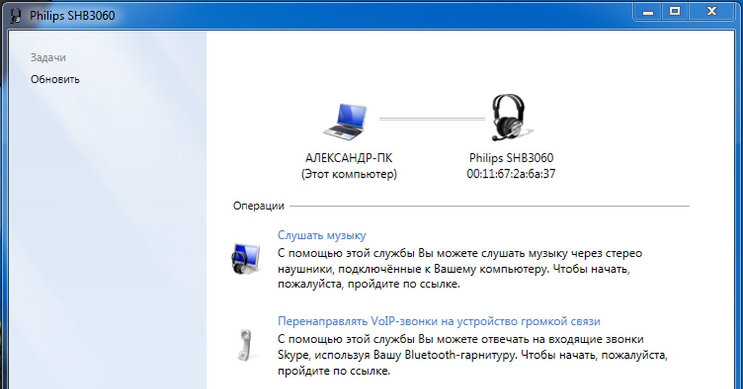Open the Слушать музыку link
Screen dimensions: 743x389
click(322, 235)
